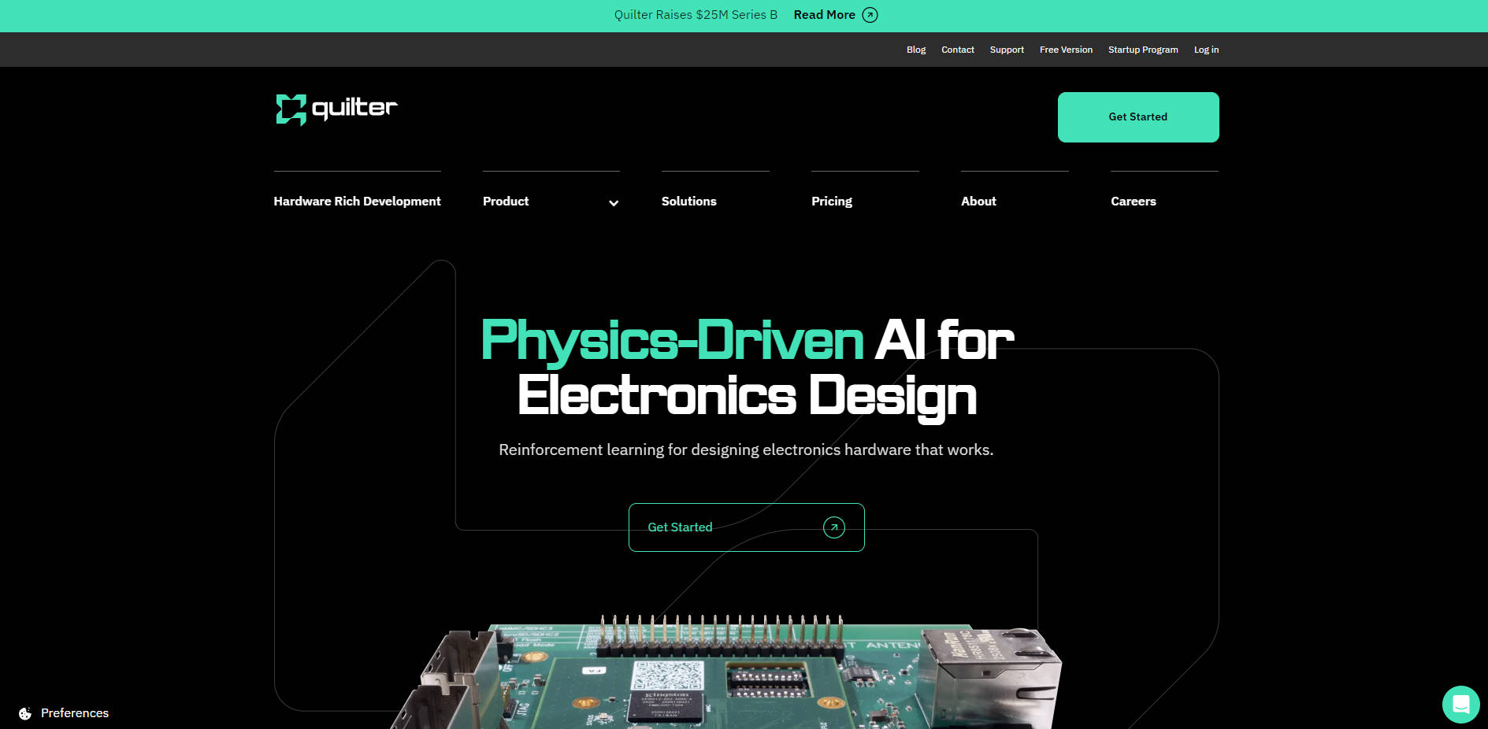Navigate to the Pricing page

(831, 202)
